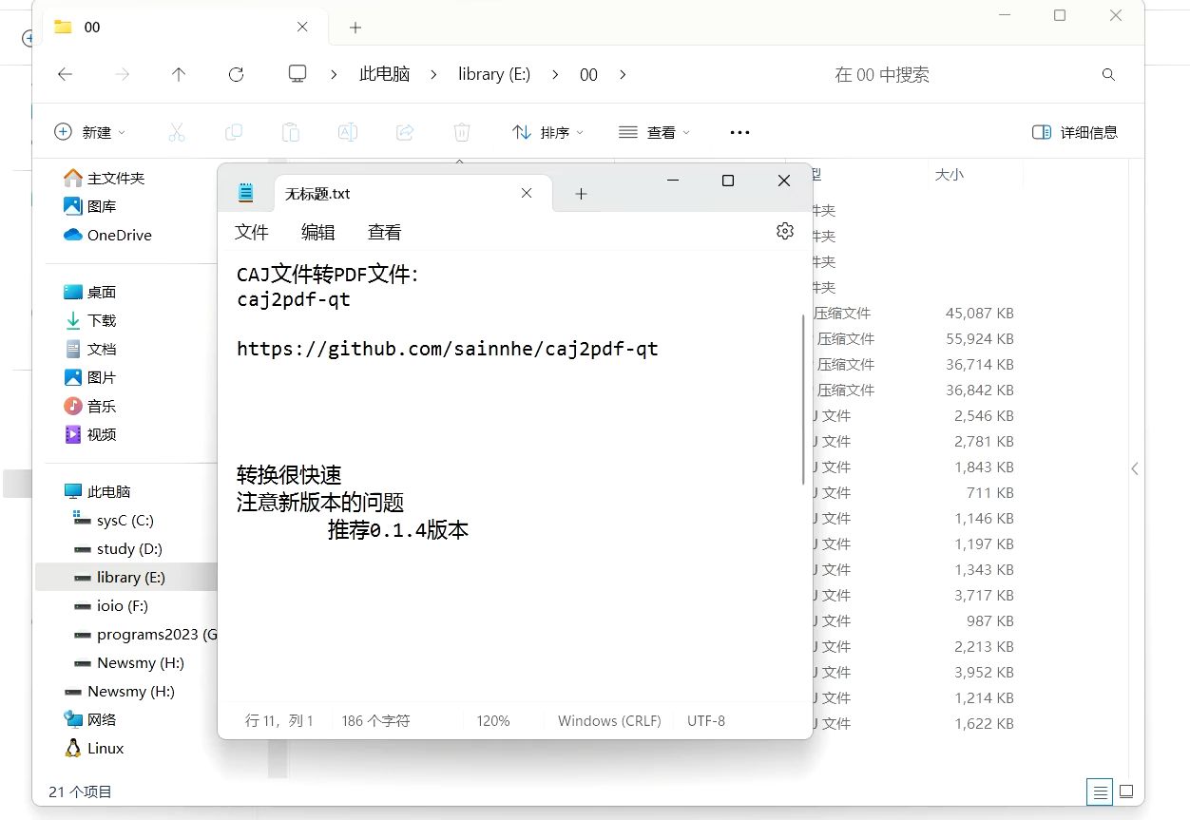Click the Share icon in the toolbar
1190x820 pixels.
click(405, 132)
